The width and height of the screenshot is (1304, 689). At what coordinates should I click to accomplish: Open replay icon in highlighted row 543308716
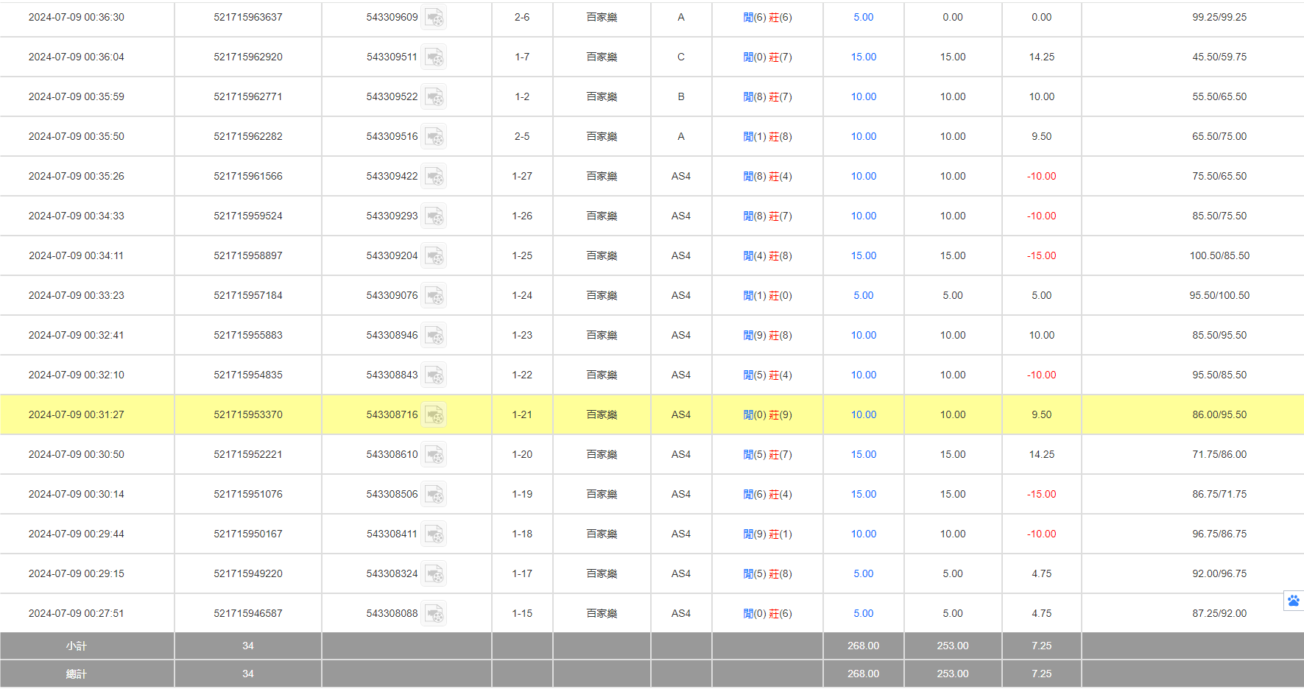434,415
